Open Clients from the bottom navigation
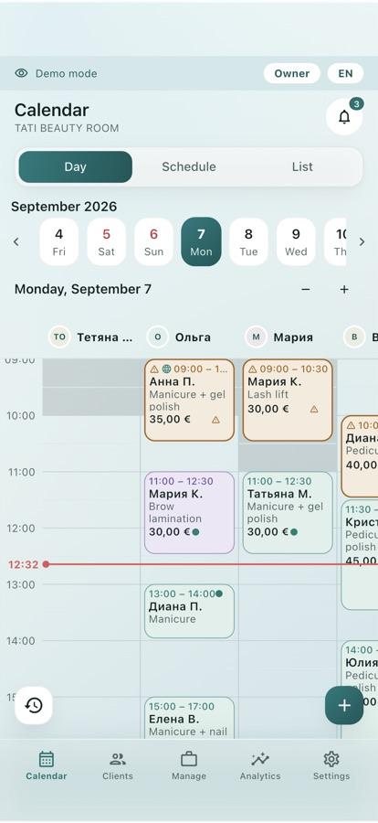The image size is (378, 823). coord(118,765)
